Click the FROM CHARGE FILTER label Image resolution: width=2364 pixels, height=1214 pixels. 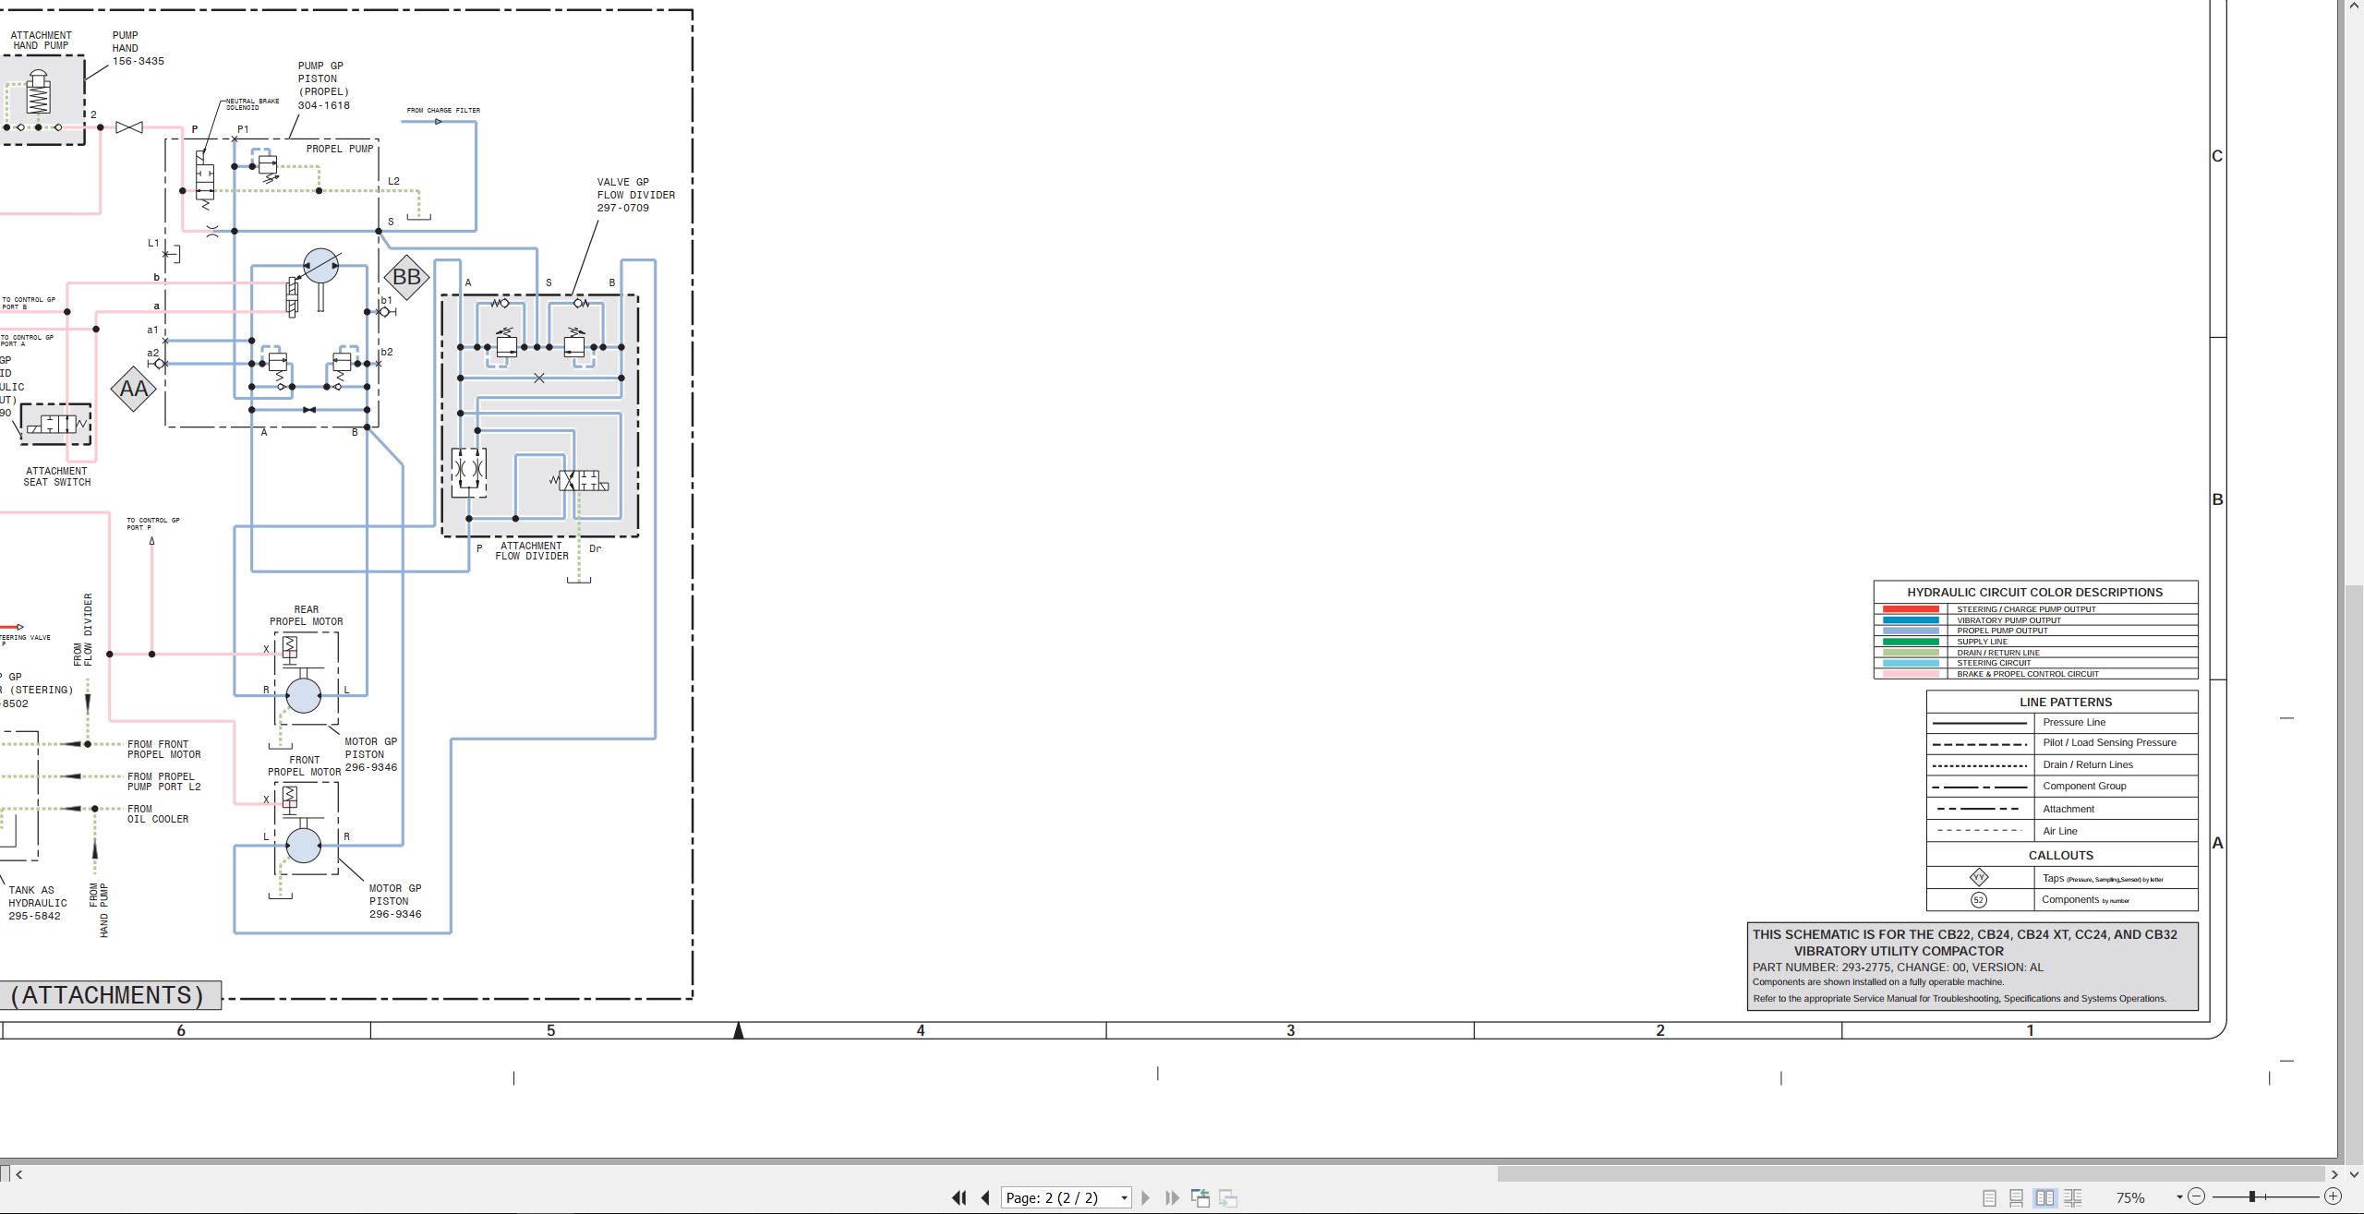coord(443,111)
